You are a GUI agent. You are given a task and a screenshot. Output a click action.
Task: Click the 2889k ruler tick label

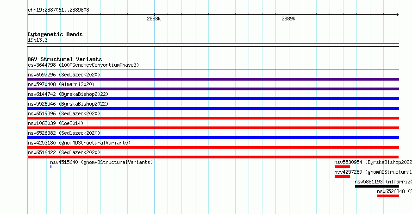coord(288,19)
